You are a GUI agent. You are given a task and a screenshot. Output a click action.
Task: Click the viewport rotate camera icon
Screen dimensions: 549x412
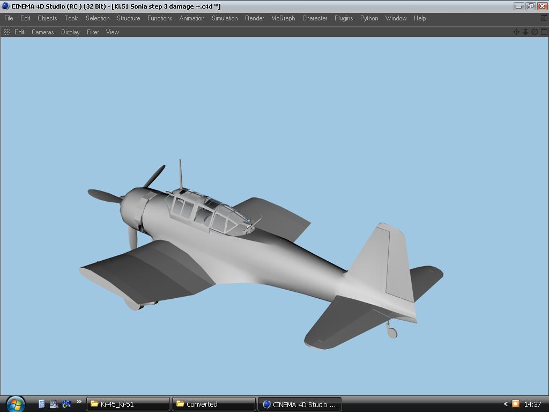coord(535,32)
